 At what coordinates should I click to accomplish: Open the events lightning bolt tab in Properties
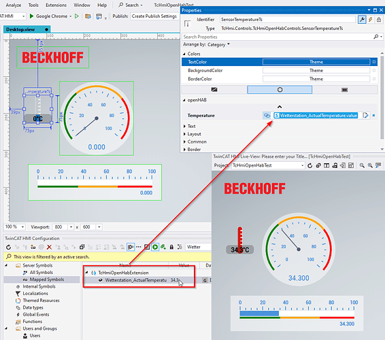point(371,20)
